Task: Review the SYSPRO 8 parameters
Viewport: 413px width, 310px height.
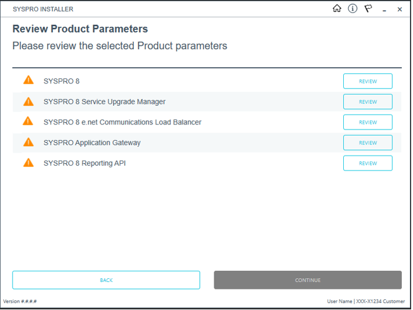Action: [368, 82]
